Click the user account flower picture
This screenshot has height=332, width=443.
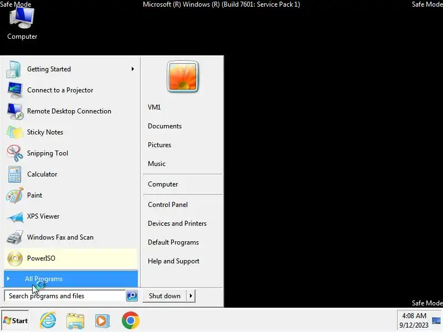click(x=183, y=76)
